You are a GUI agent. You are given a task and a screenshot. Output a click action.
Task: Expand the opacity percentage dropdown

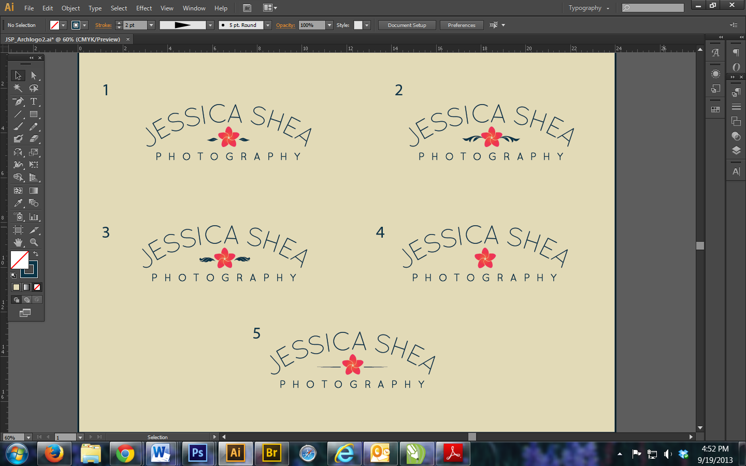[x=329, y=25]
